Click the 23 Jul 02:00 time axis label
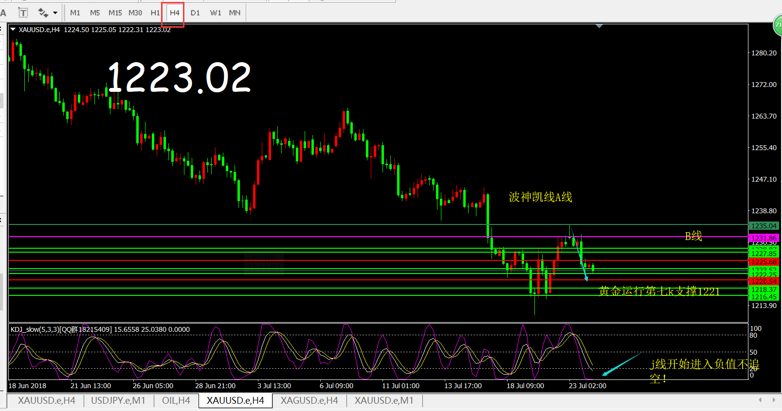The image size is (782, 411). pyautogui.click(x=587, y=386)
